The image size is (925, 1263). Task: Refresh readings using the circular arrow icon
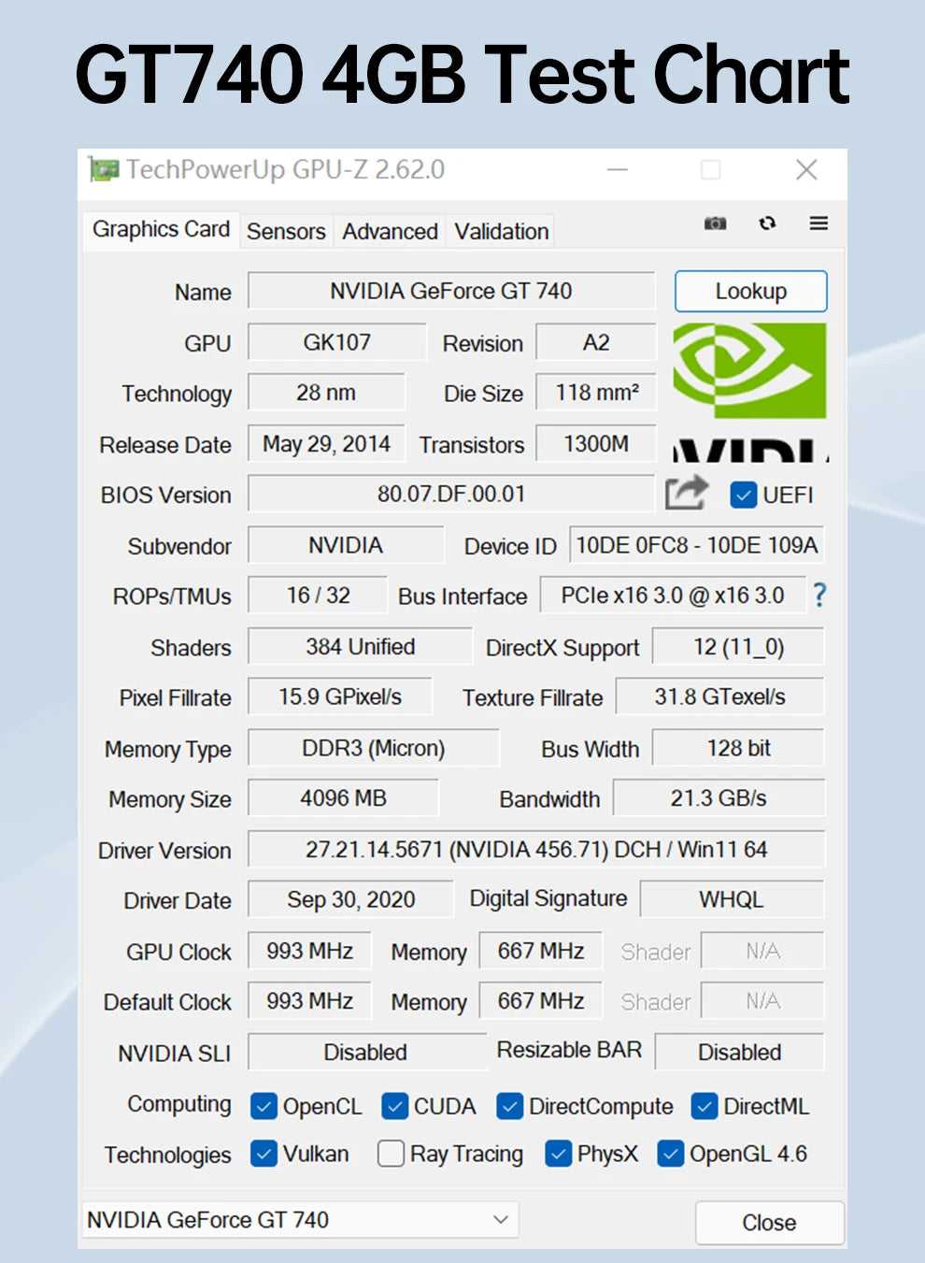pos(767,224)
